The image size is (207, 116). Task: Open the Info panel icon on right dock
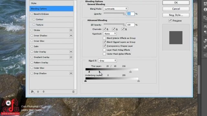click(205, 9)
